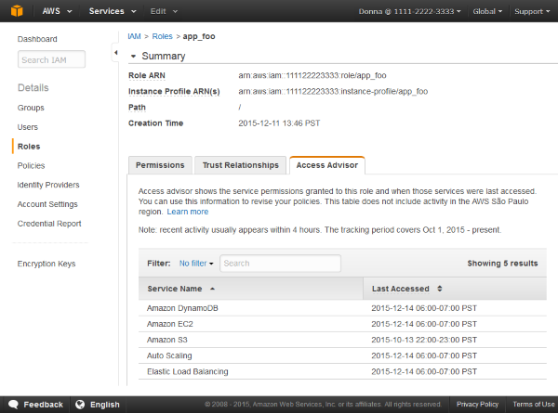Open the AWS dropdown menu
558x413 pixels.
pyautogui.click(x=57, y=11)
